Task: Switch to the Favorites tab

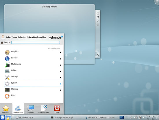Action: pos(6,109)
